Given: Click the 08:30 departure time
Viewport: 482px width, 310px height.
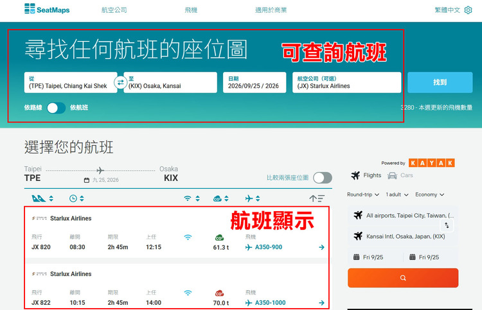Looking at the screenshot, I should tap(77, 247).
